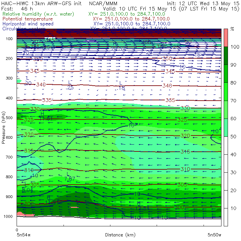Click the right-side '305' isentrope label

click(x=182, y=185)
